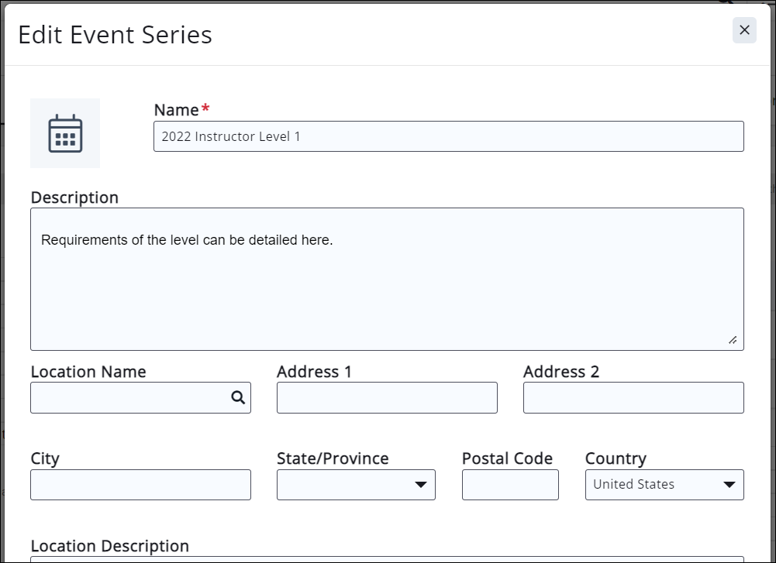The image size is (776, 563).
Task: Click the Name field with 2022 Instructor Level 1
Action: [x=448, y=136]
